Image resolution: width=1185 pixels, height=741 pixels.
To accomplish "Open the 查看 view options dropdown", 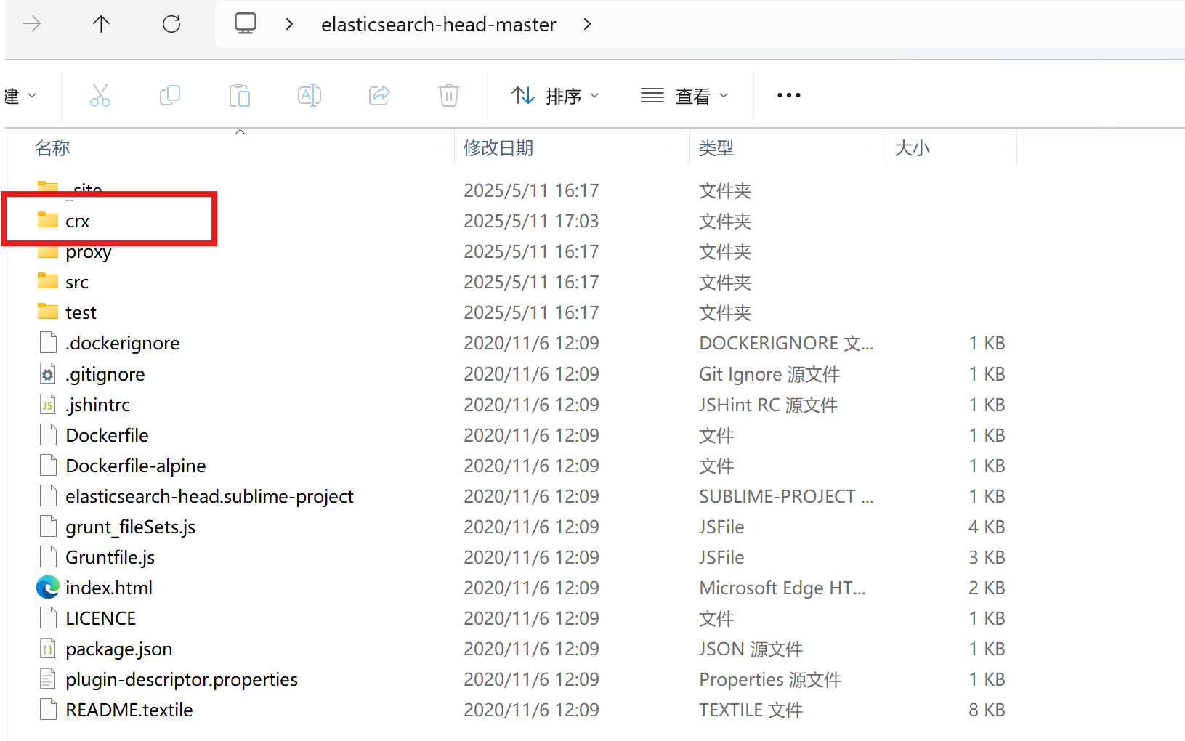I will (684, 95).
